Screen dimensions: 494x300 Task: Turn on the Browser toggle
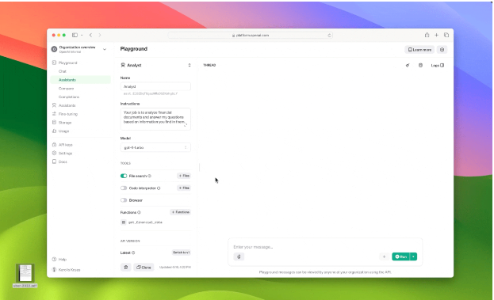[124, 200]
